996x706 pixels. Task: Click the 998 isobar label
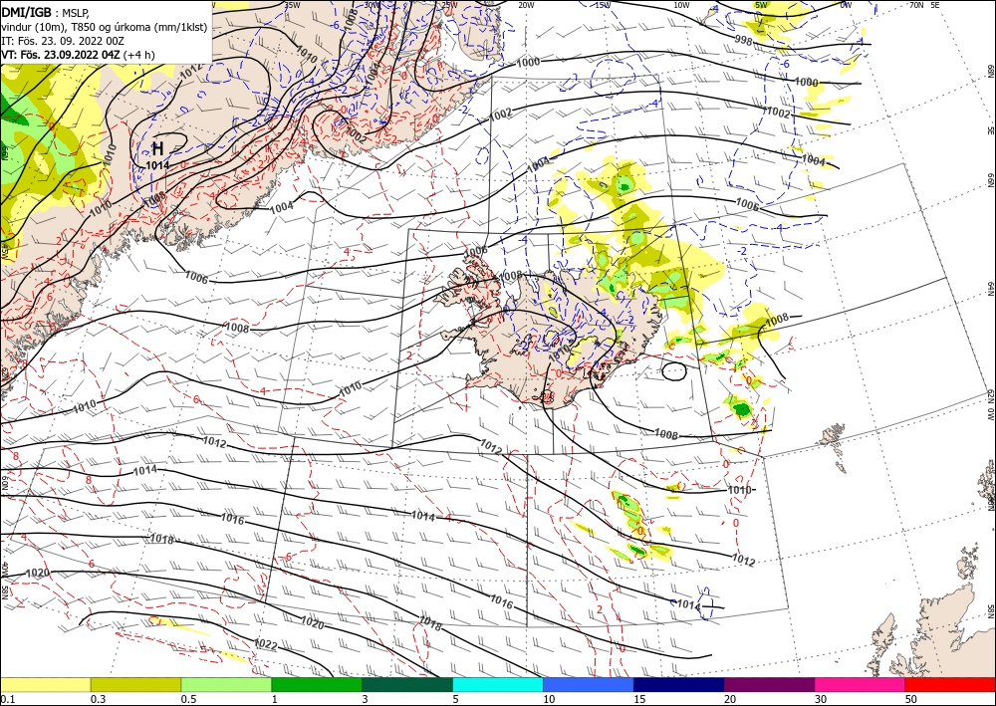click(x=744, y=42)
